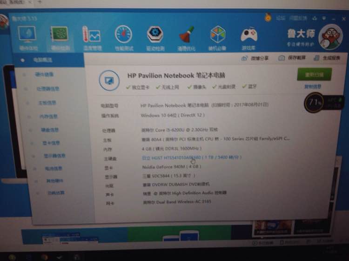Click the Core i5-6200U processor value
The height and width of the screenshot is (261, 349).
click(180, 130)
